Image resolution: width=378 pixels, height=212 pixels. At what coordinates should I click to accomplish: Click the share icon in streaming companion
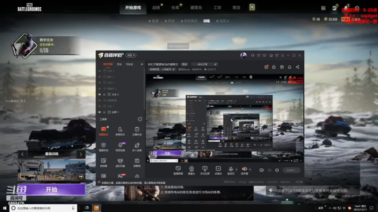coord(298,67)
